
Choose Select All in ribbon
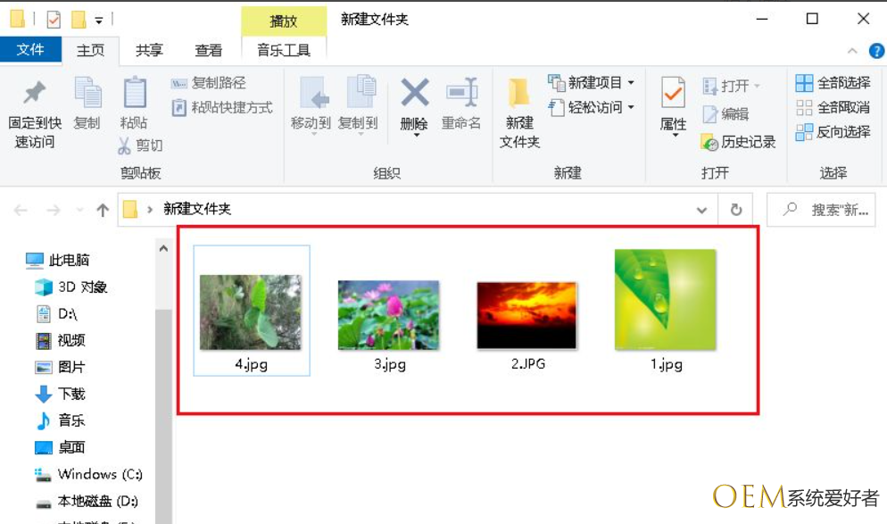coord(833,83)
